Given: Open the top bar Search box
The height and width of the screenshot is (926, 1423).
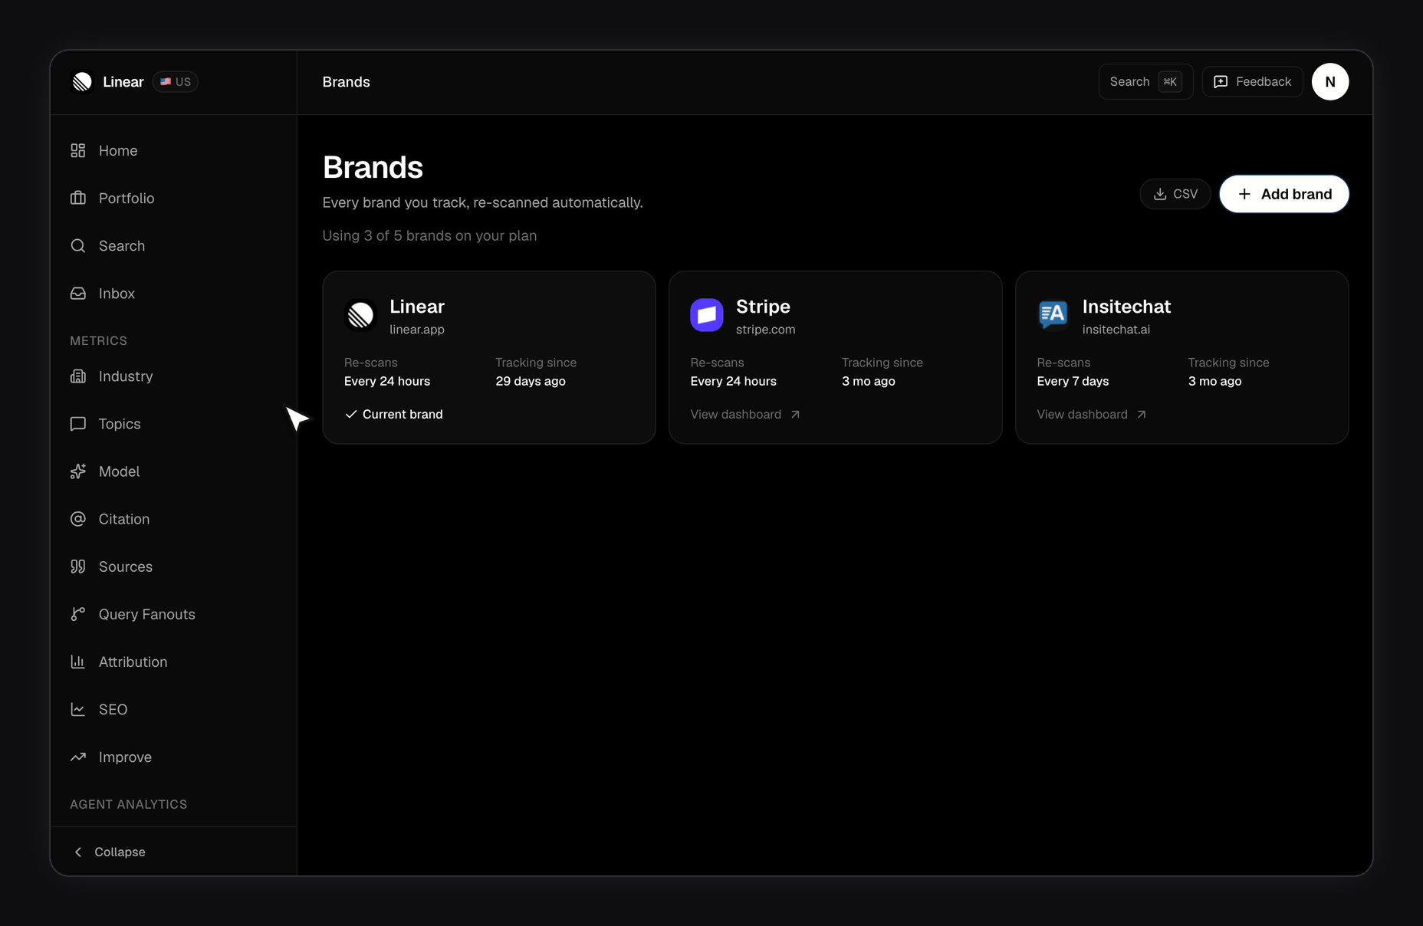Looking at the screenshot, I should (x=1145, y=82).
